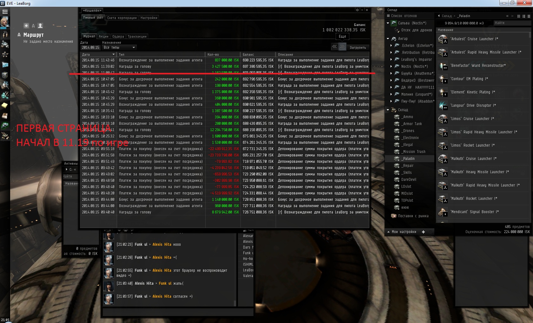
Task: Click the wallet window pin icon
Action: (357, 10)
